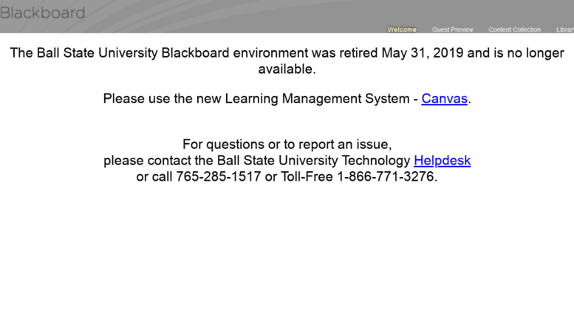
Task: Open the Welcome tab
Action: 402,30
